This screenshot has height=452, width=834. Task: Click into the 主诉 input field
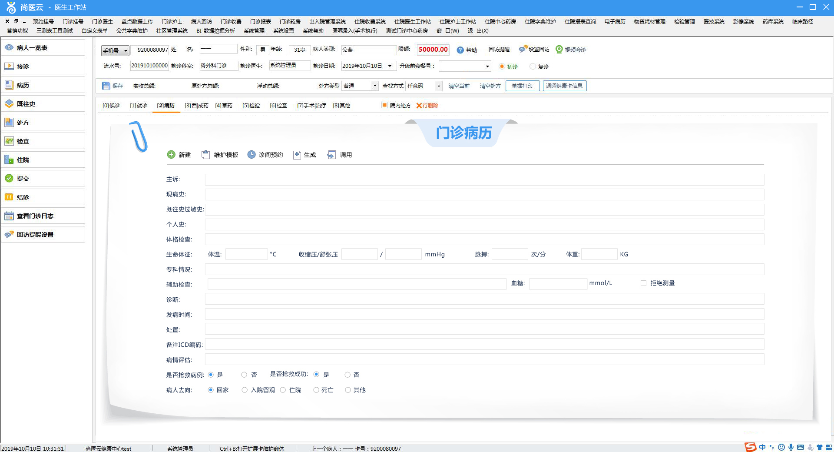pos(484,179)
